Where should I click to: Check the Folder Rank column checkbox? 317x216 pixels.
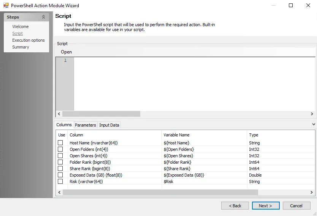[60, 162]
